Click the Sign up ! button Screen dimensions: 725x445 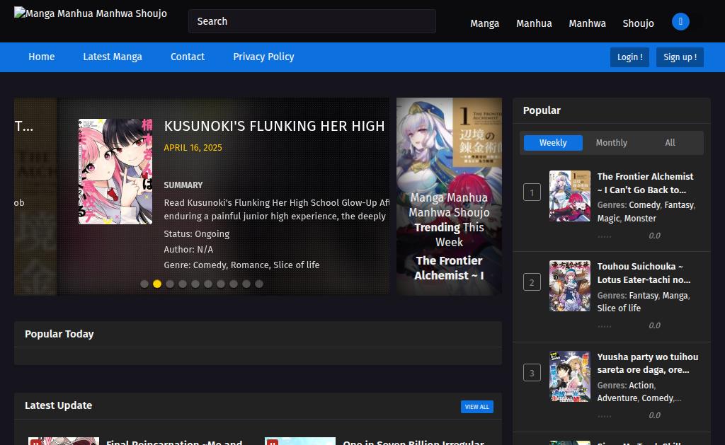tap(680, 57)
